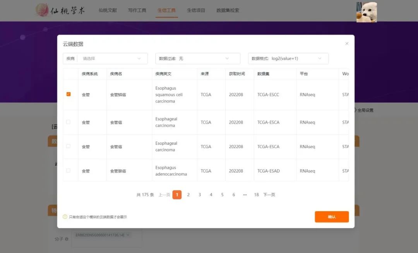The width and height of the screenshot is (418, 253).
Task: Open the 数据过滤 dropdown
Action: click(x=198, y=59)
